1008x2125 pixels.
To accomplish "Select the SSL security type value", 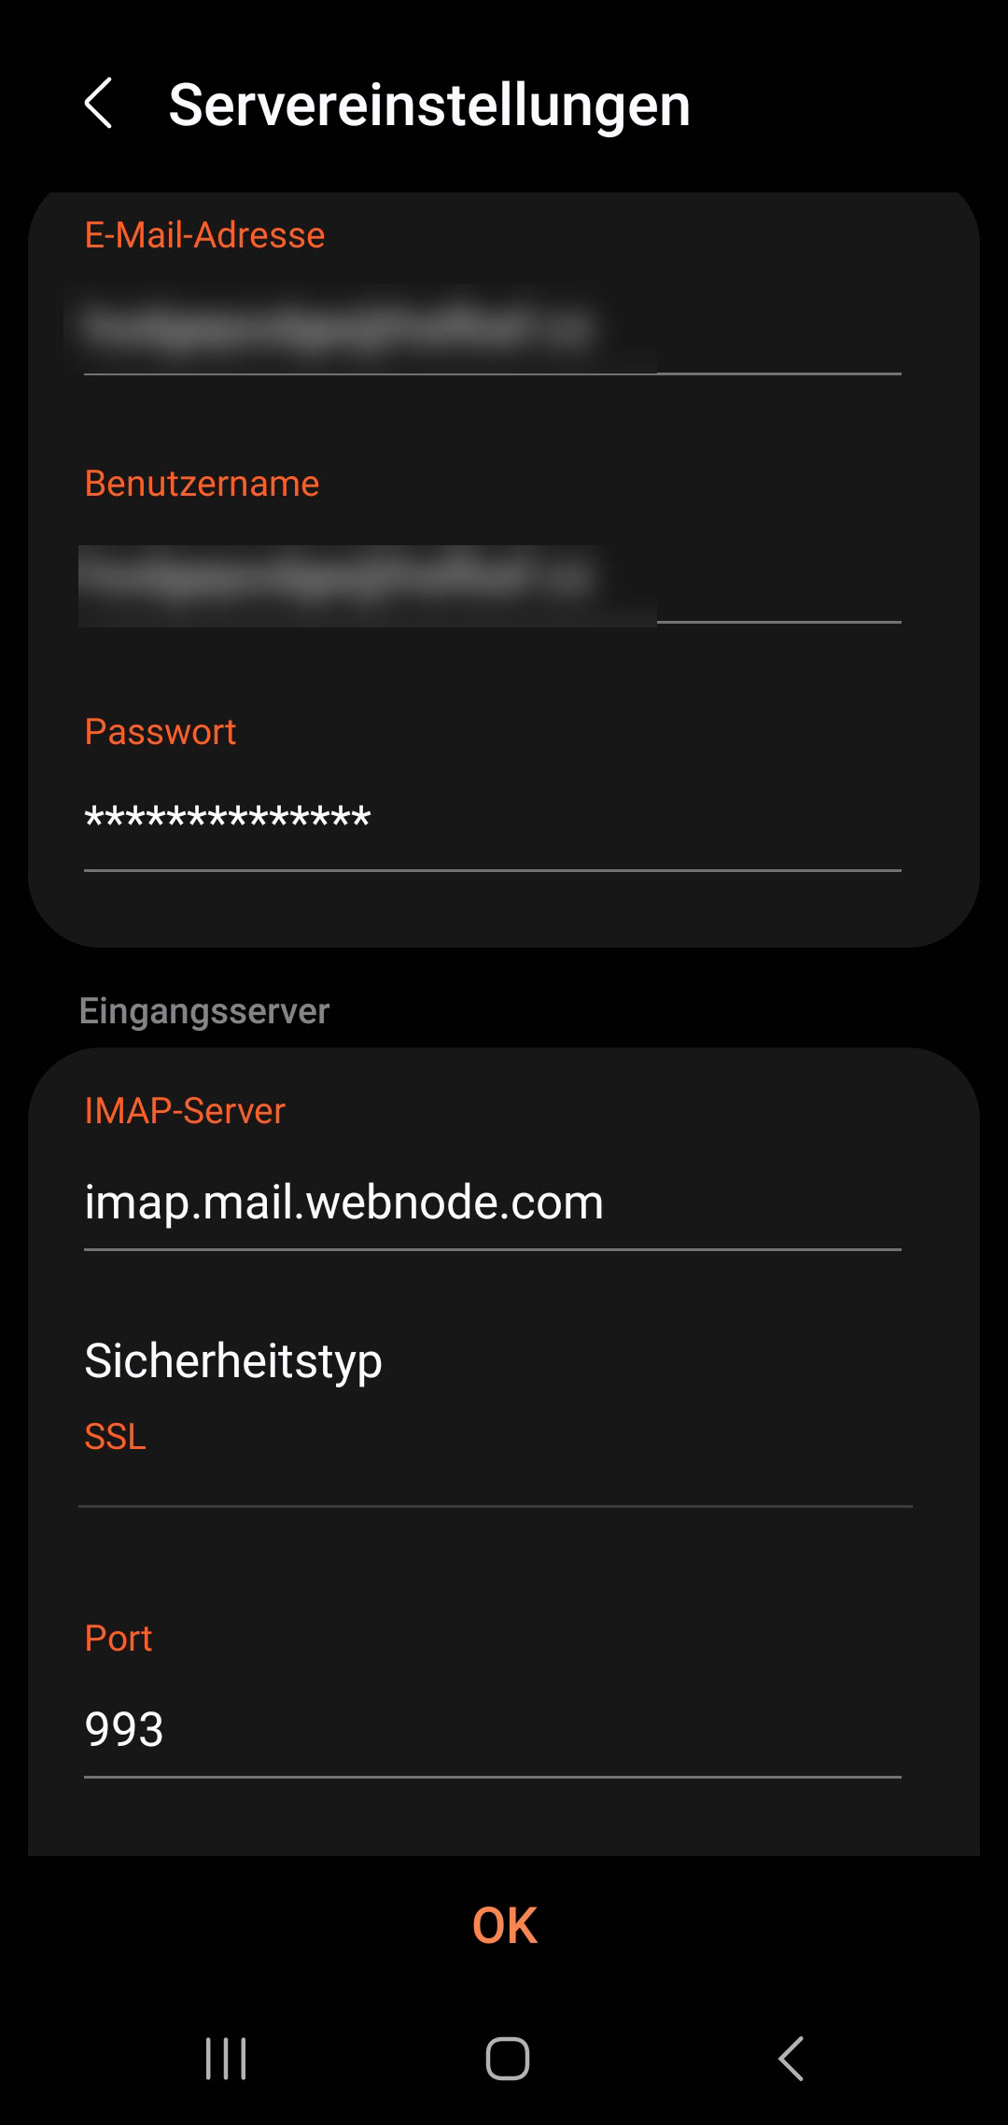I will 115,1436.
